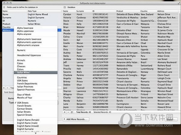181x135 pixels.
Task: Click the Add More Records button
Action: (x=76, y=119)
